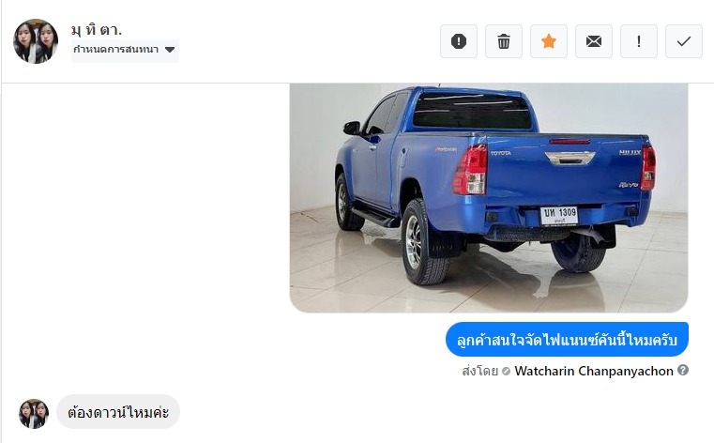The height and width of the screenshot is (443, 714).
Task: Open profile picture of มุ ทิ ตา. in header
Action: [36, 41]
